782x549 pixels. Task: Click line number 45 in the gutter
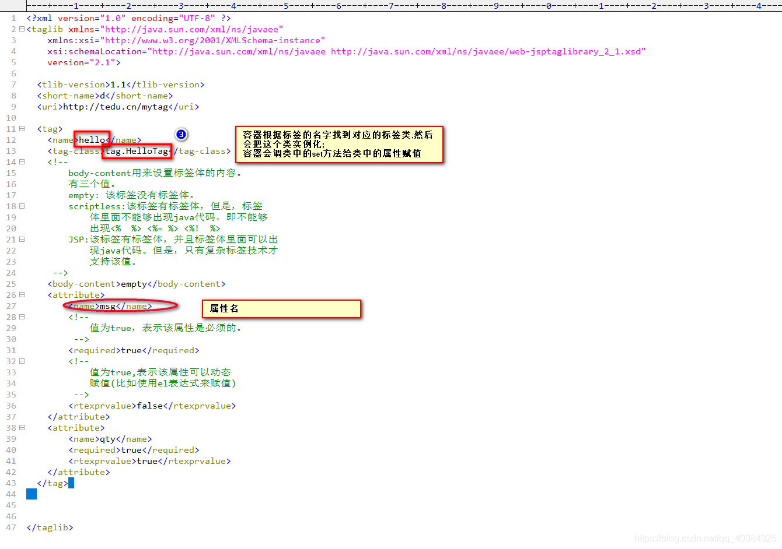point(11,505)
